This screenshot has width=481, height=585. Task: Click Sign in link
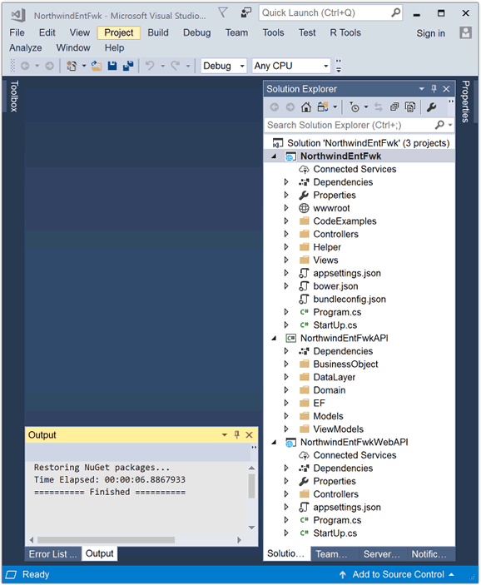click(x=430, y=33)
